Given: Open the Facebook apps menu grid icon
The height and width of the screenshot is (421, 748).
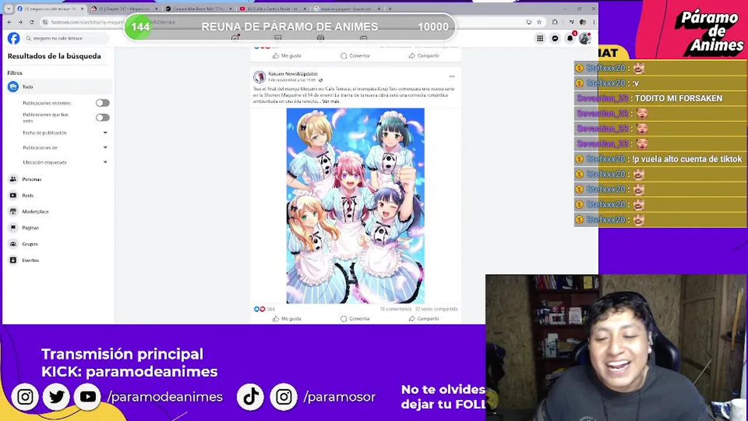Looking at the screenshot, I should coord(540,39).
